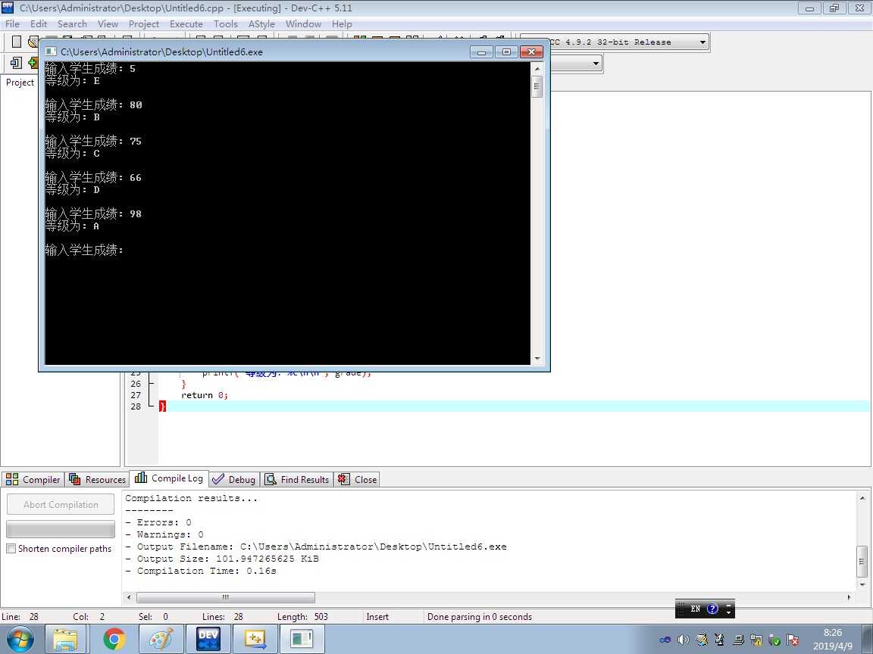This screenshot has height=654, width=873.
Task: Click the blue infinity-shaped tray icon
Action: coord(665,640)
